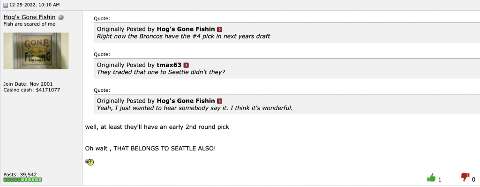The width and height of the screenshot is (480, 187).
Task: Click the Gone Fishing avatar image
Action: click(36, 51)
